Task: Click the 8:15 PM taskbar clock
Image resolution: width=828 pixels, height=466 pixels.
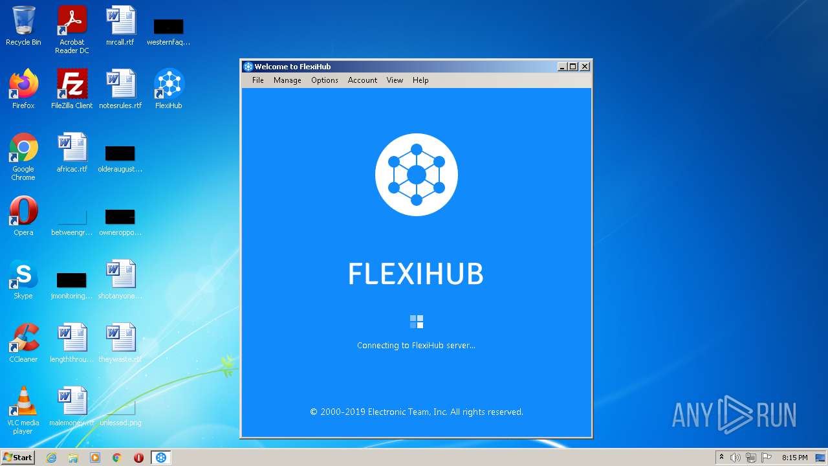Action: 794,458
